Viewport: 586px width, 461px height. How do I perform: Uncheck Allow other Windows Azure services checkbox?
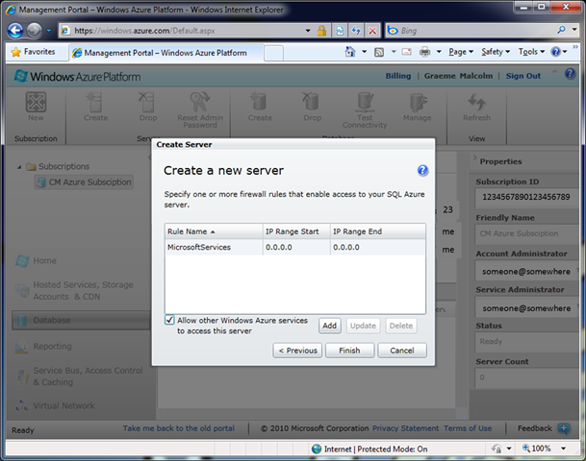pyautogui.click(x=169, y=320)
